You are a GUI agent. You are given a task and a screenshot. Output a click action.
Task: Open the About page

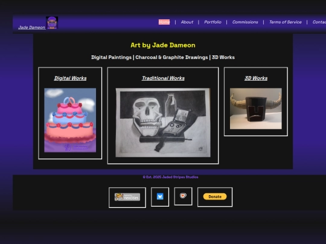[x=187, y=22]
